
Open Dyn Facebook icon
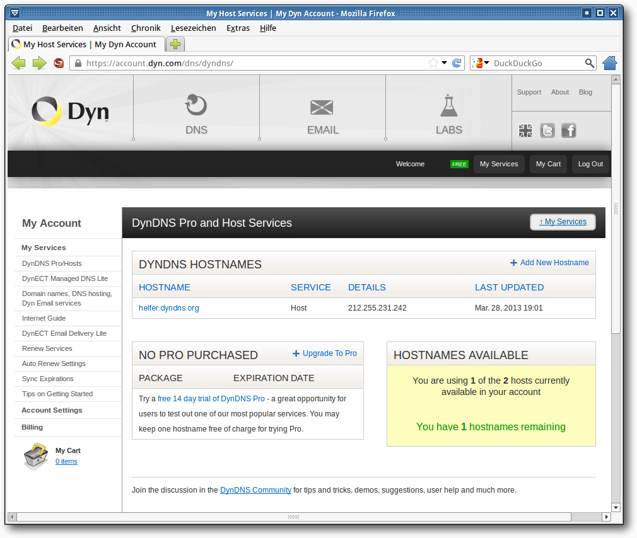tap(569, 130)
